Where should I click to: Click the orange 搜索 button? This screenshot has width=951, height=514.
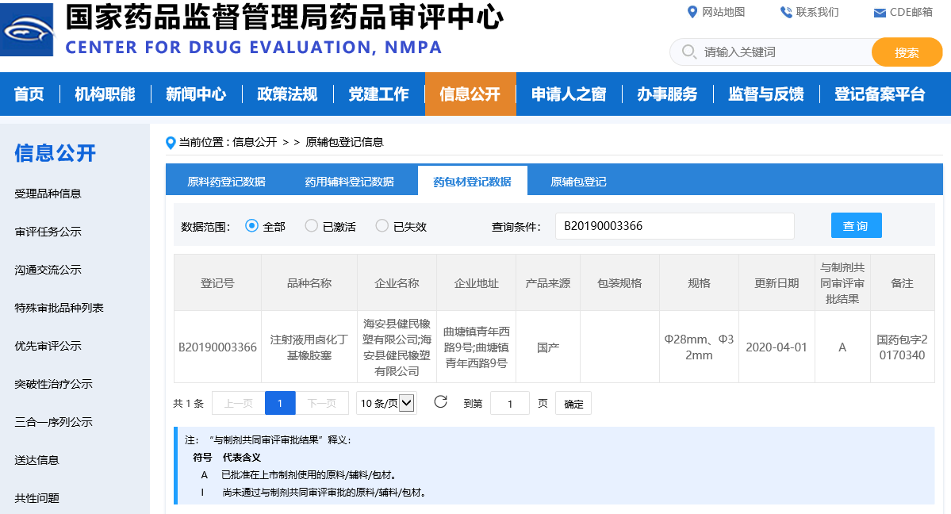(907, 52)
